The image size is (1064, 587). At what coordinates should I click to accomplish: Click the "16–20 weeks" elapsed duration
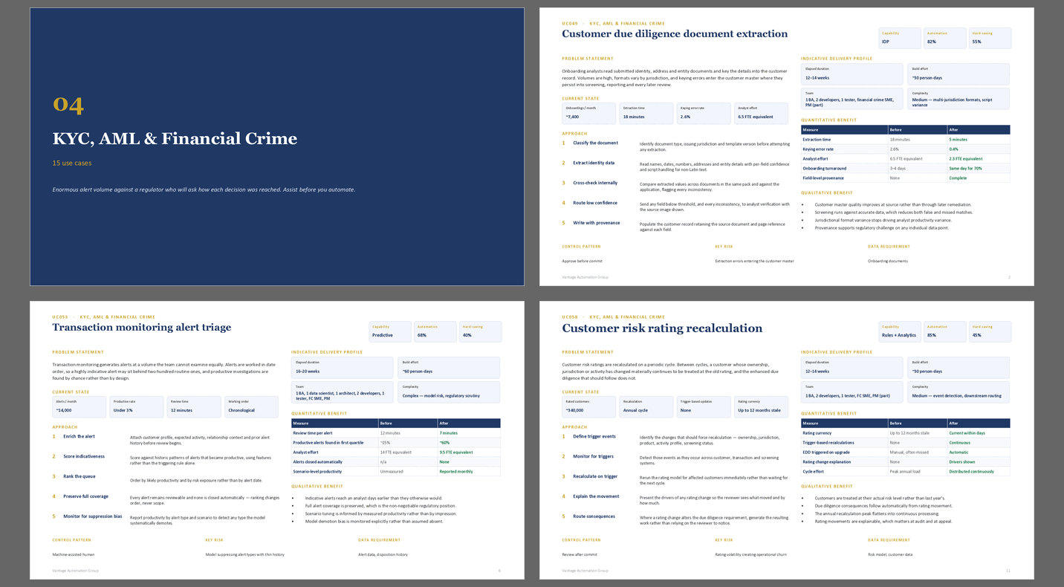[x=308, y=371]
